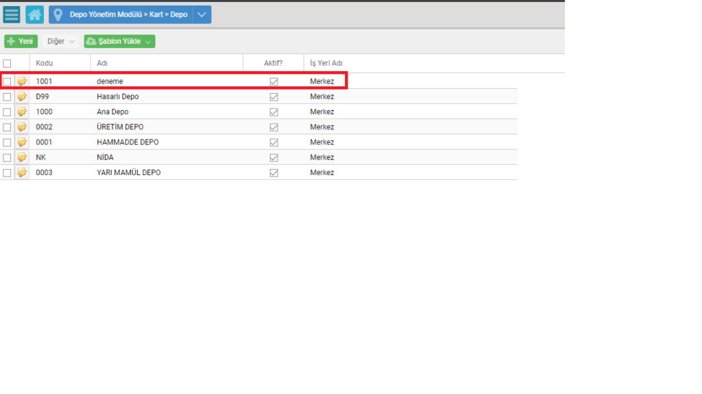Click code cell 0001

(44, 142)
